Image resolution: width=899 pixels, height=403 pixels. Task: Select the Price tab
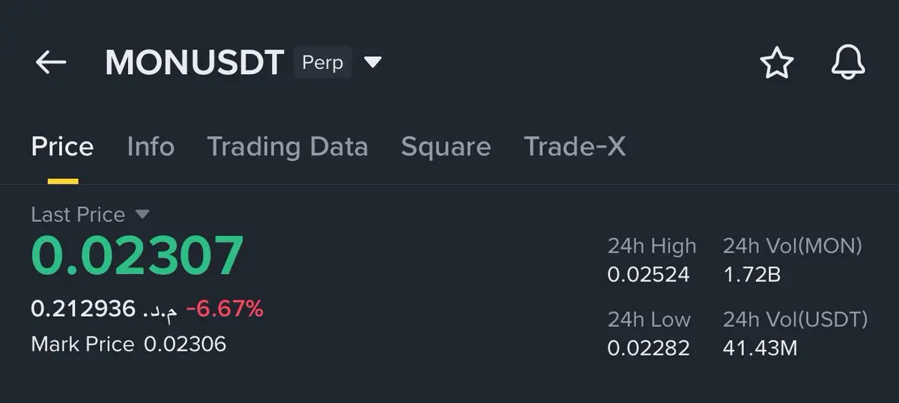click(x=62, y=147)
